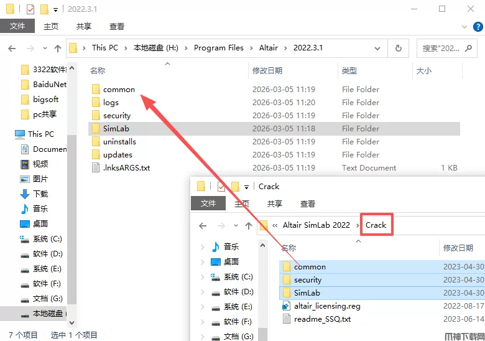485x341 pixels.
Task: Click New folder quick access icon in 2022.3.1 title bar
Action: click(x=44, y=9)
